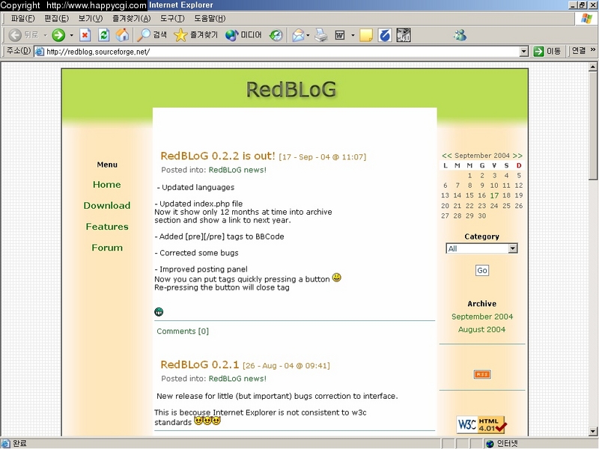
Task: Click the vertical scrollbar down arrow
Action: point(593,432)
